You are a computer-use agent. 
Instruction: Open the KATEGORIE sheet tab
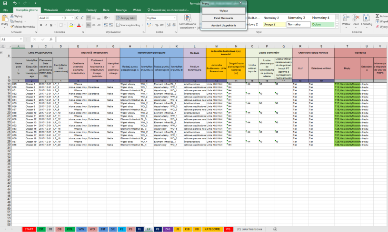(x=212, y=229)
